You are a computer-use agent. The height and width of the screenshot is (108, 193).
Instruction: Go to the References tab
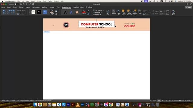click(36, 7)
